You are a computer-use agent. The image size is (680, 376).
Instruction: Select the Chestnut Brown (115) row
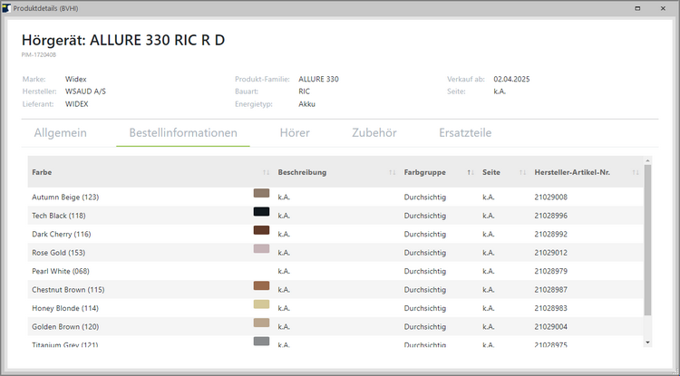click(335, 289)
